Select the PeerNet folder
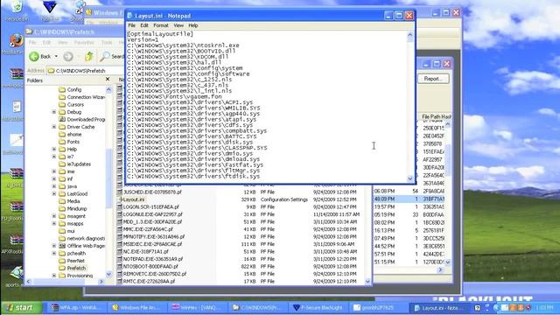 pos(75,261)
